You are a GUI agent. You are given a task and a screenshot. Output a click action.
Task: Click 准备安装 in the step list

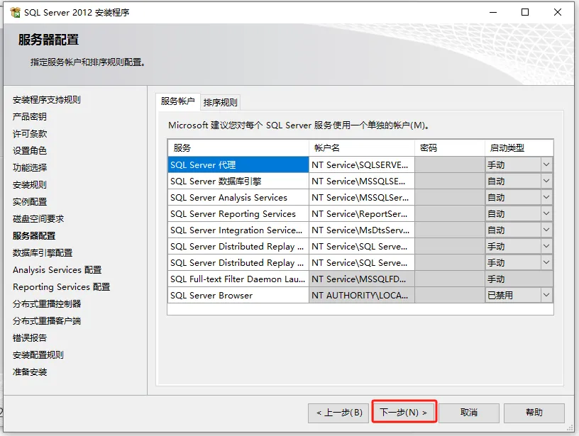click(x=30, y=371)
